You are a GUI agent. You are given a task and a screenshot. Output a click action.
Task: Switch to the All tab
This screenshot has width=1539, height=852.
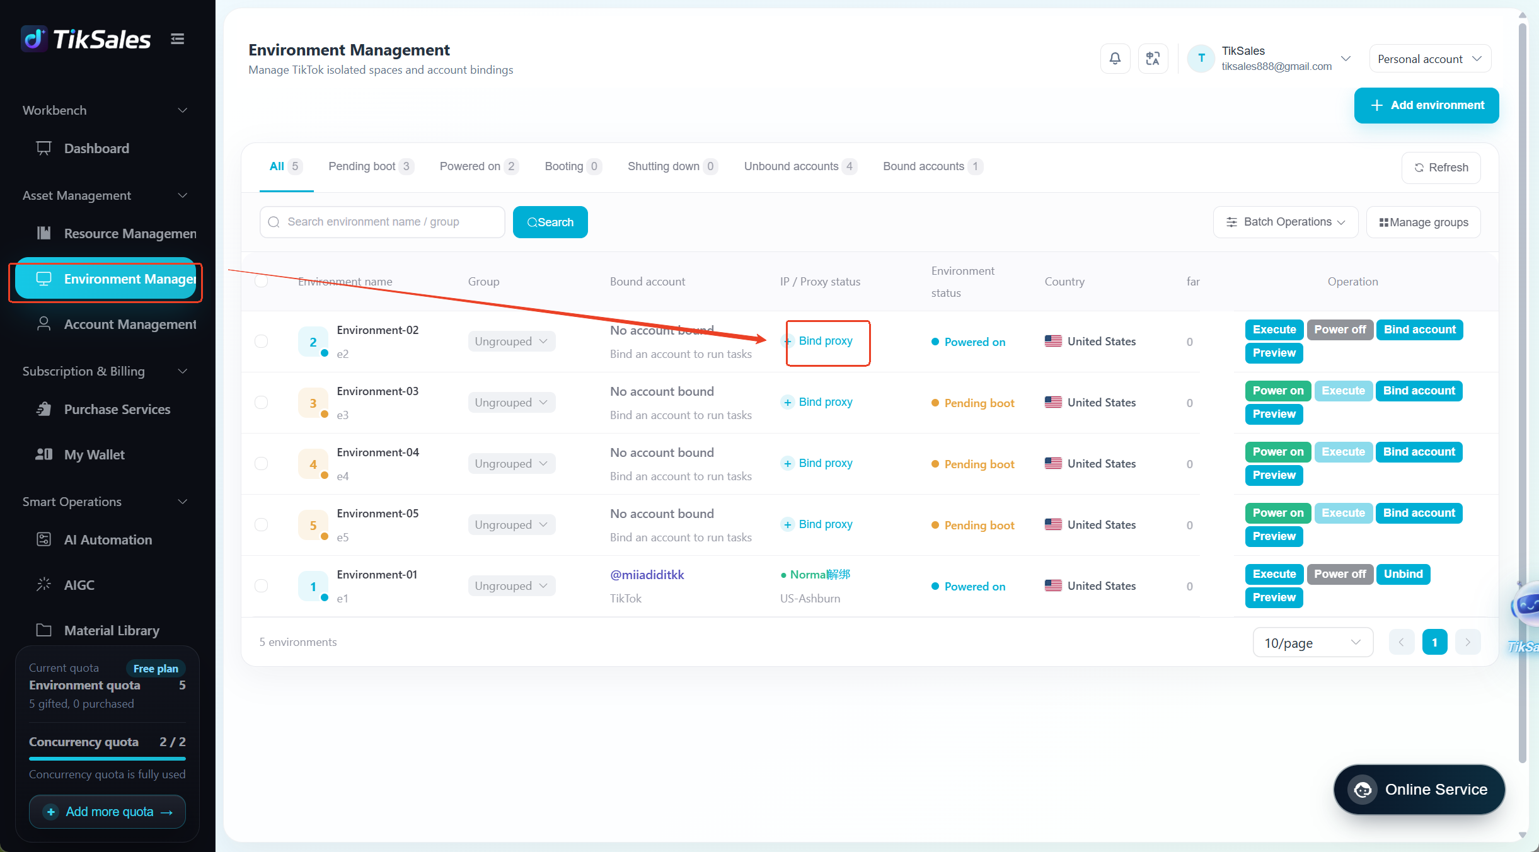pos(286,166)
